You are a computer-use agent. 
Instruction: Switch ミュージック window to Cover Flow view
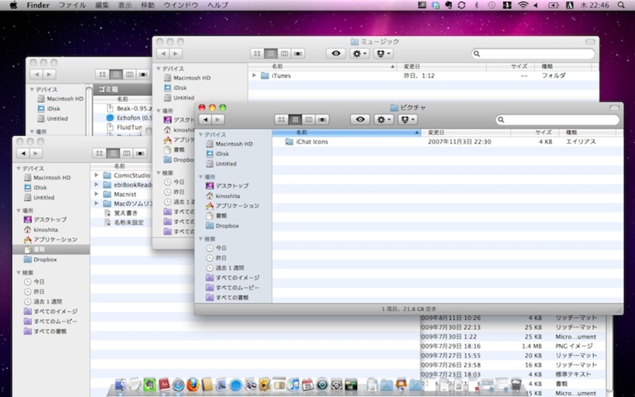click(x=298, y=53)
